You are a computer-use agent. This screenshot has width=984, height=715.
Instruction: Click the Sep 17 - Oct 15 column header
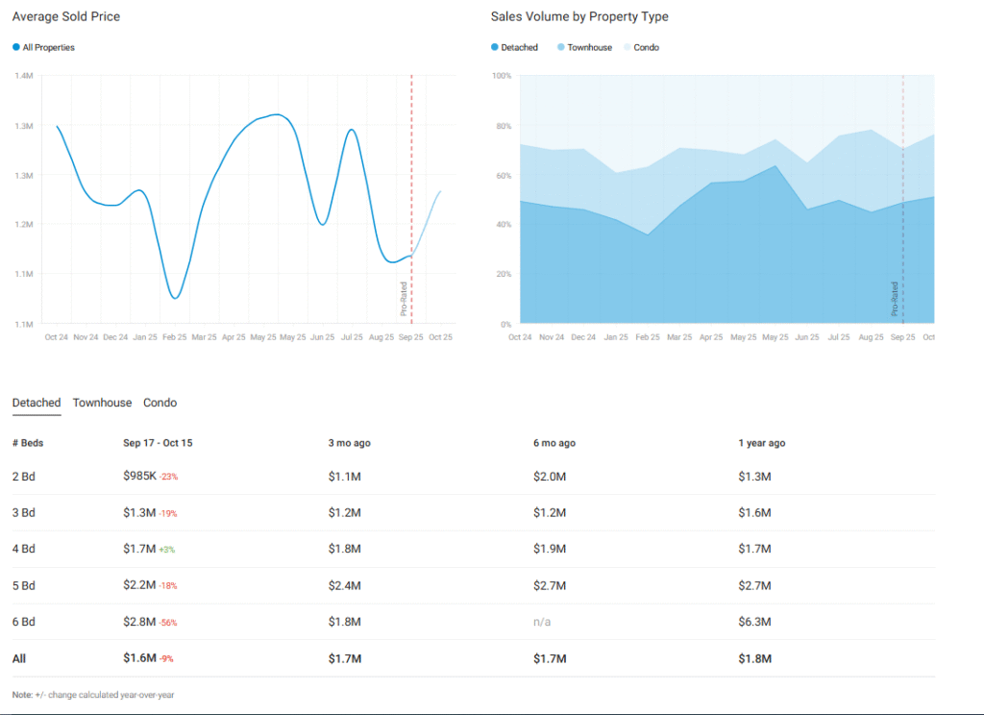click(159, 443)
